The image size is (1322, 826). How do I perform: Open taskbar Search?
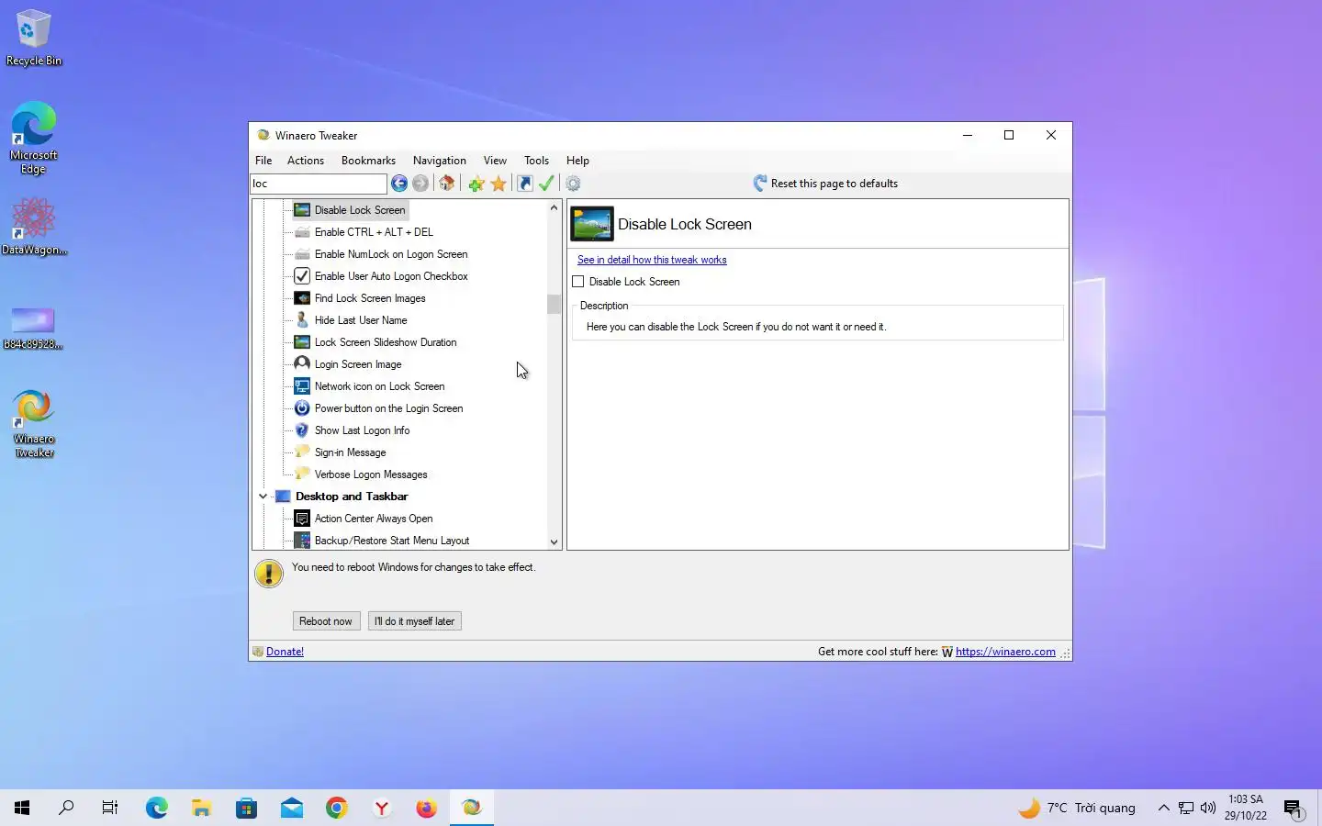pos(66,808)
